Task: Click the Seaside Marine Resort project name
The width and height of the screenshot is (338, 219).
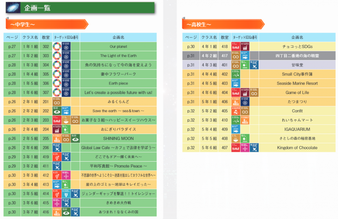Action: click(297, 84)
